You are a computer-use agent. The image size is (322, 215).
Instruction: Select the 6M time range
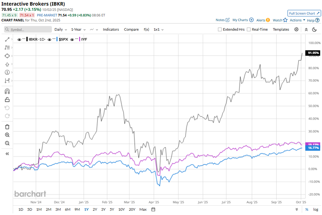(67, 209)
